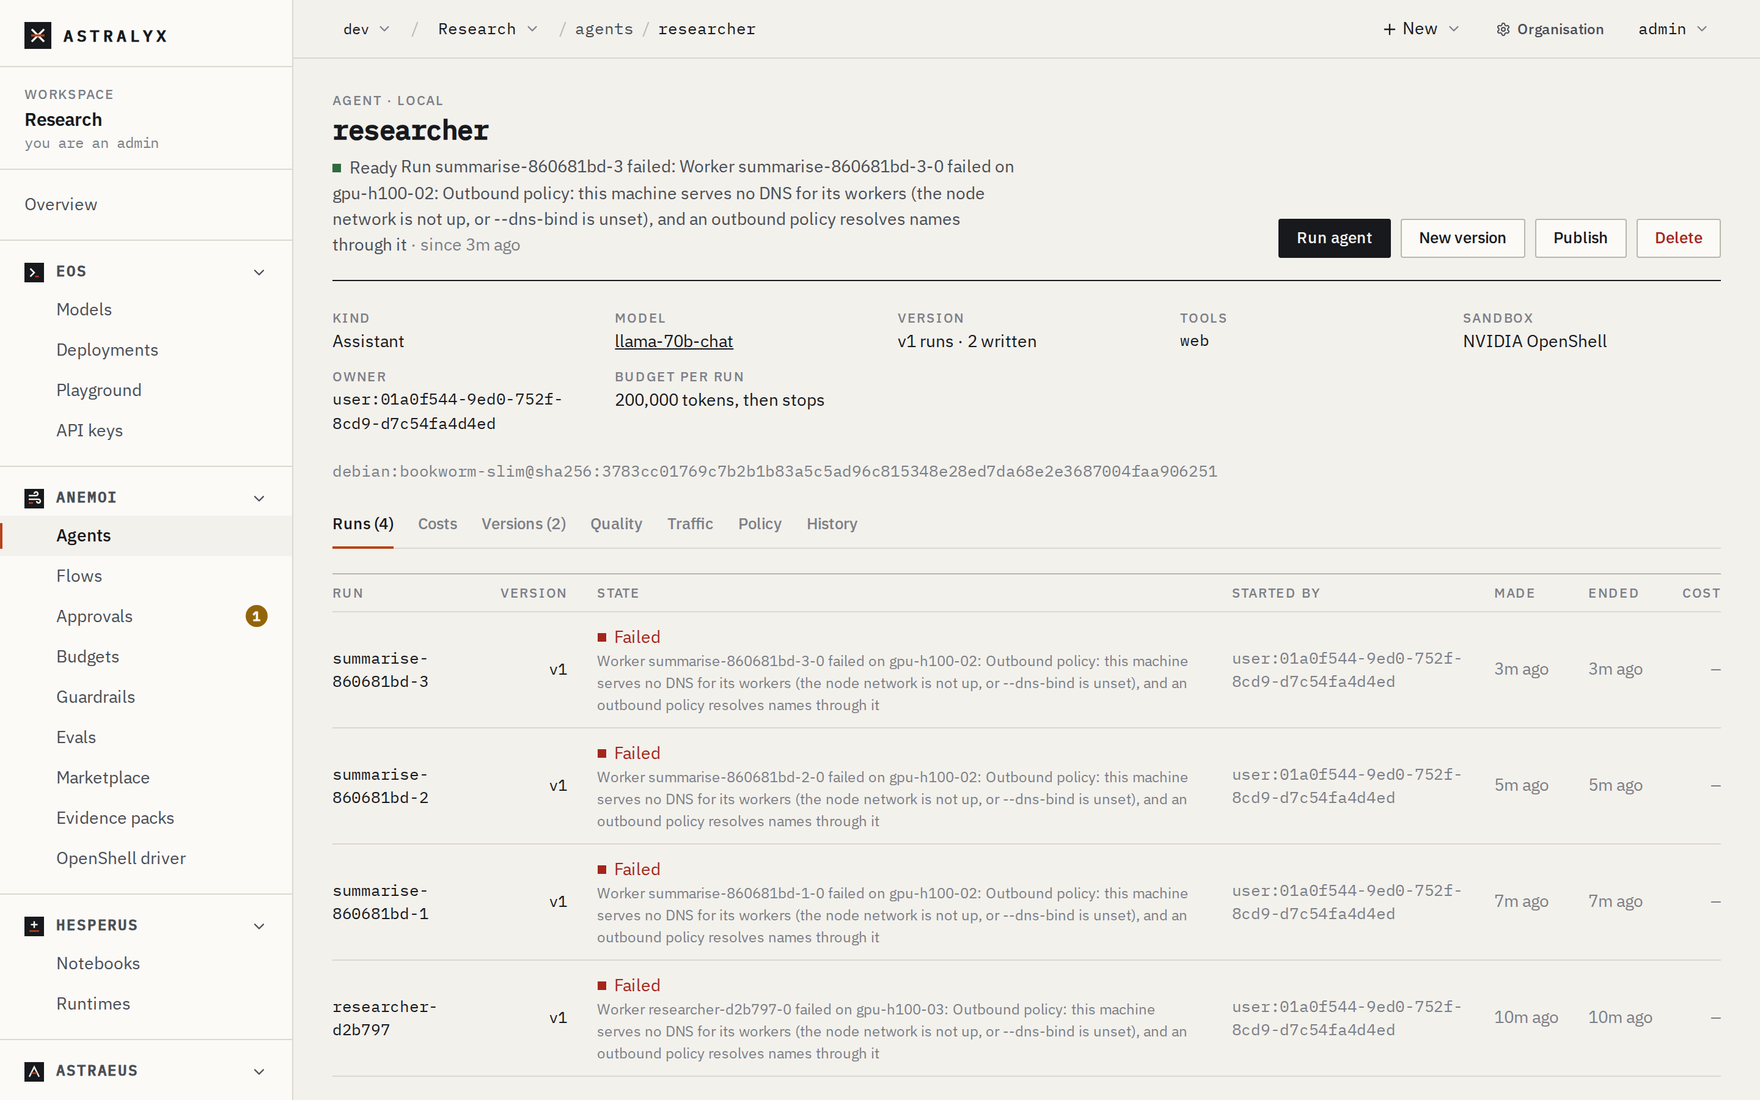Open the dev environment dropdown

coord(367,29)
